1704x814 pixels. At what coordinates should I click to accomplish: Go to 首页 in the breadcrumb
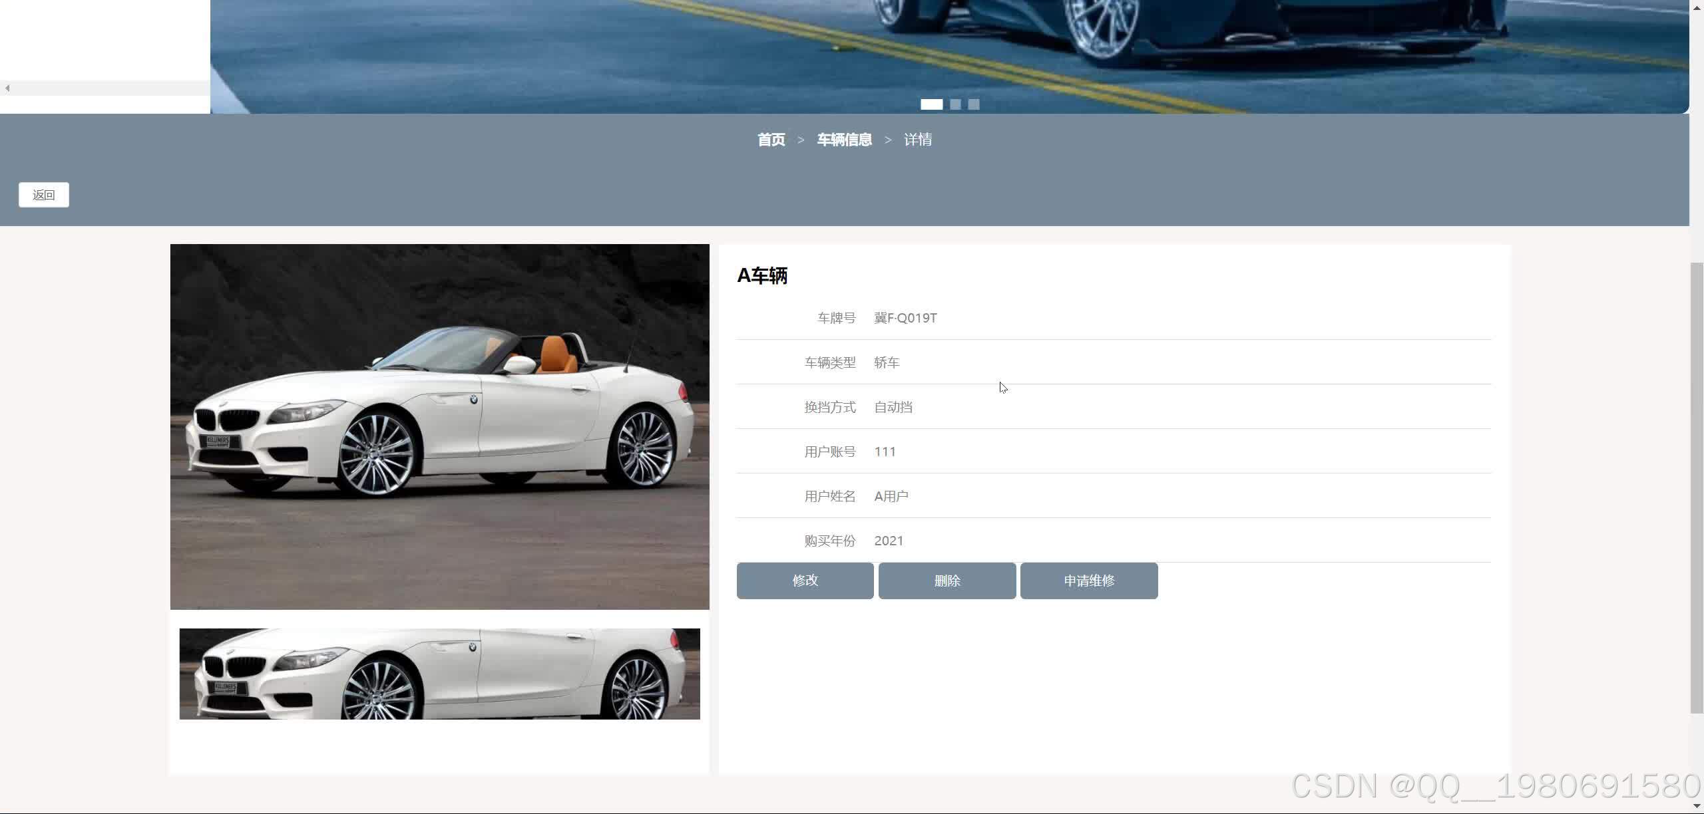tap(771, 140)
